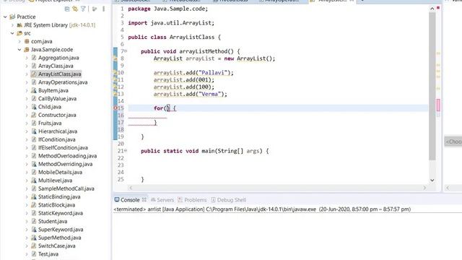Click the SuperKeyword.java file icon
This screenshot has height=260, width=462.
tap(34, 230)
